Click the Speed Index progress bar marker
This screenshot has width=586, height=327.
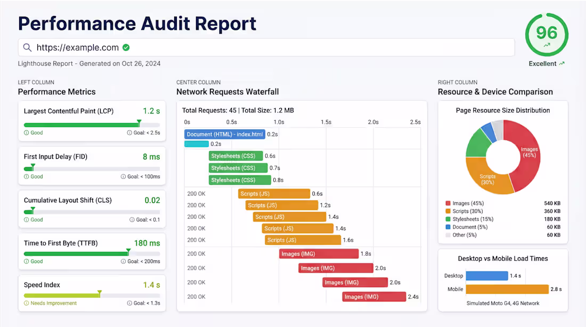click(99, 293)
